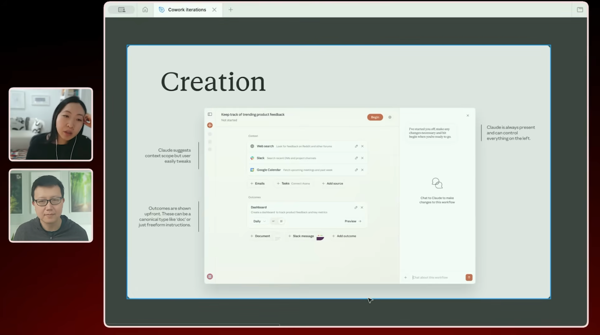This screenshot has height=335, width=600.
Task: Switch Dashboard view toggle to list layout
Action: point(281,221)
